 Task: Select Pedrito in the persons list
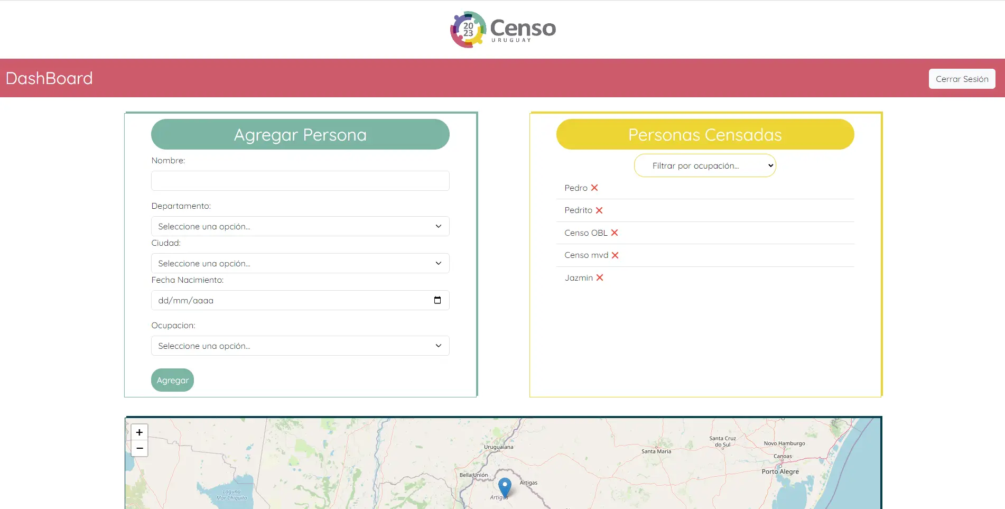point(578,210)
